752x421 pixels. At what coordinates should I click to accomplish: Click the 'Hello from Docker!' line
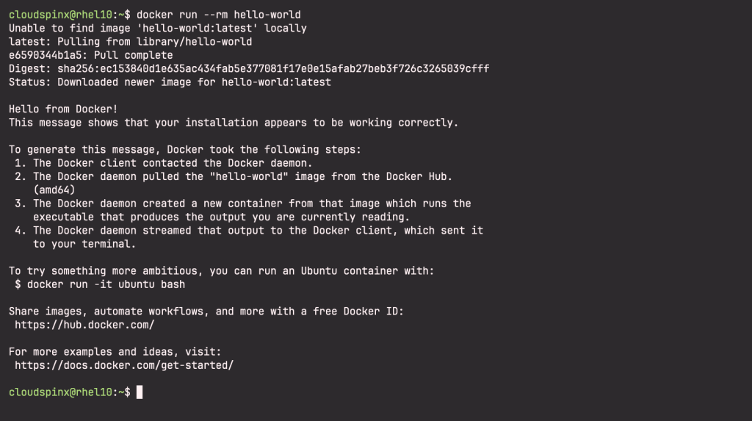pos(63,109)
